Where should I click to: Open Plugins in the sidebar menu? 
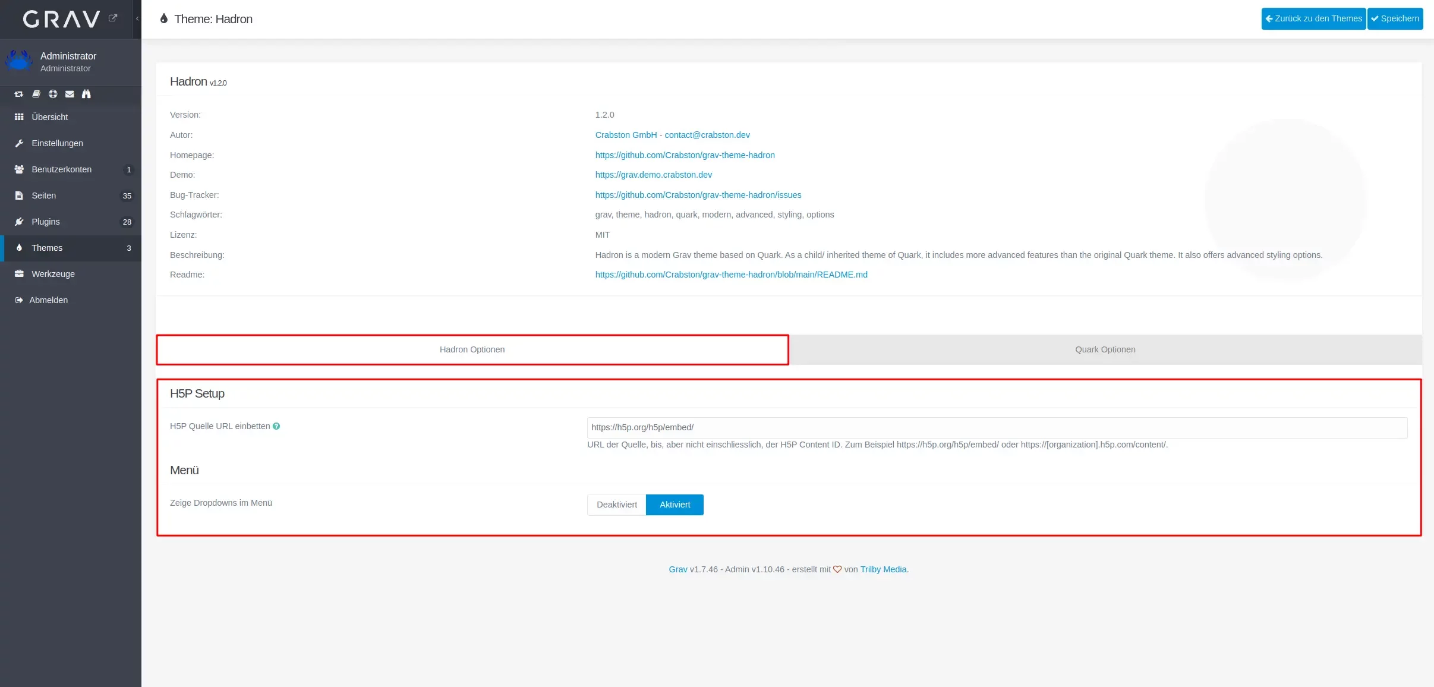(x=46, y=222)
